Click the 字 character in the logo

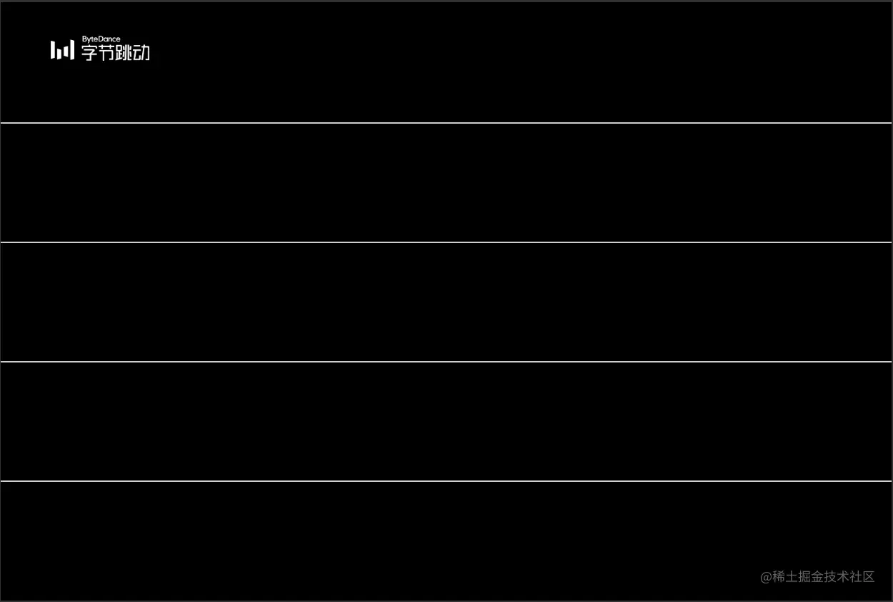pos(89,53)
